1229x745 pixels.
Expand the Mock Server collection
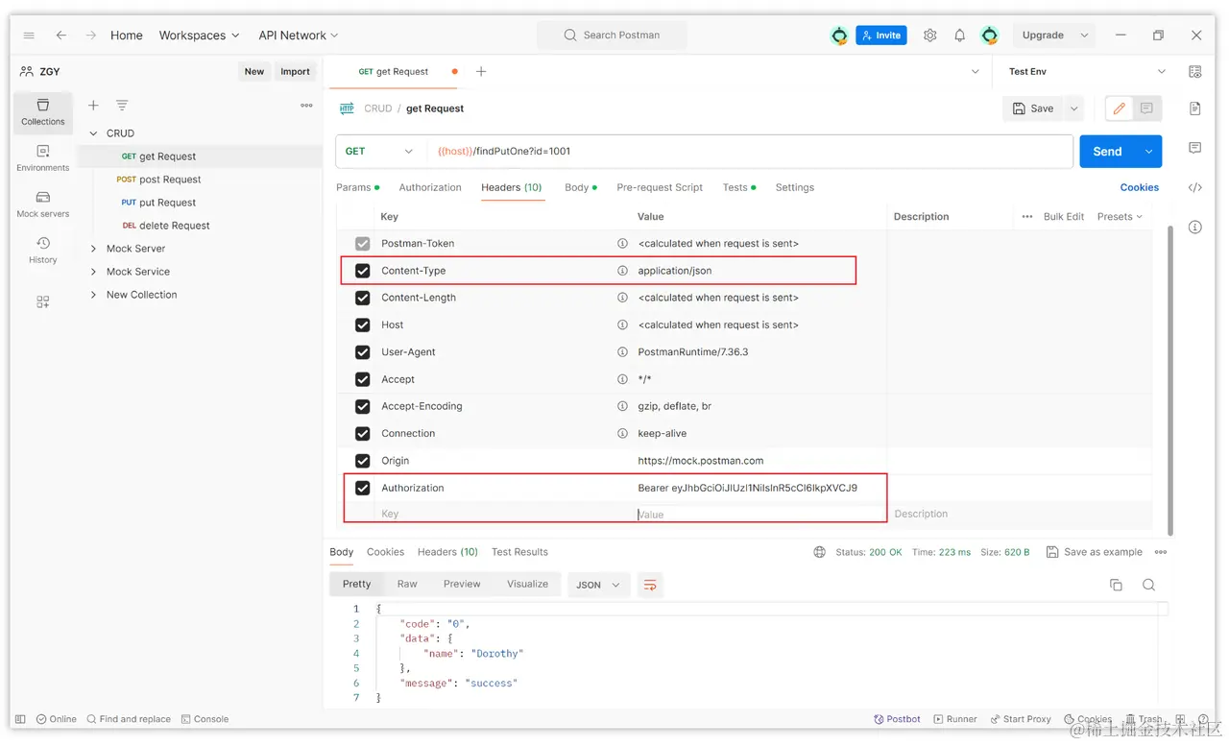[x=93, y=249]
